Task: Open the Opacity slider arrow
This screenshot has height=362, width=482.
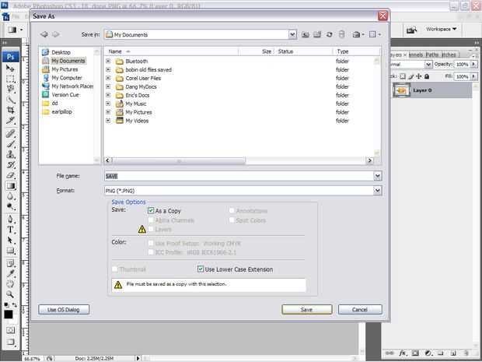Action: (473, 65)
